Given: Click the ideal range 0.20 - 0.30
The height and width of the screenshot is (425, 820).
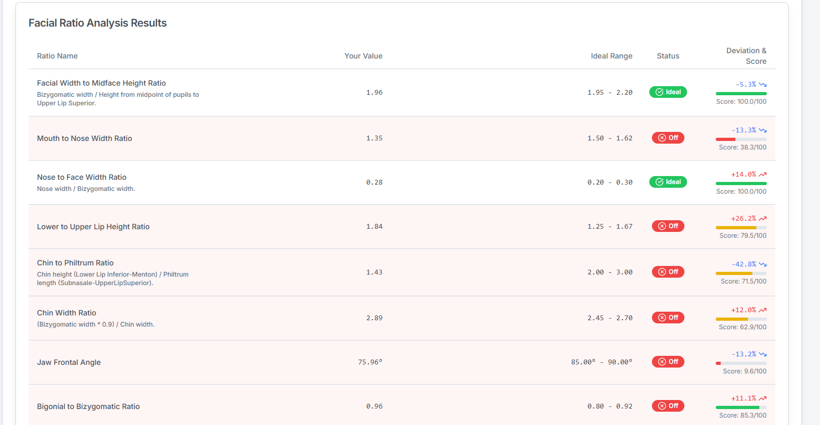Looking at the screenshot, I should click(610, 182).
